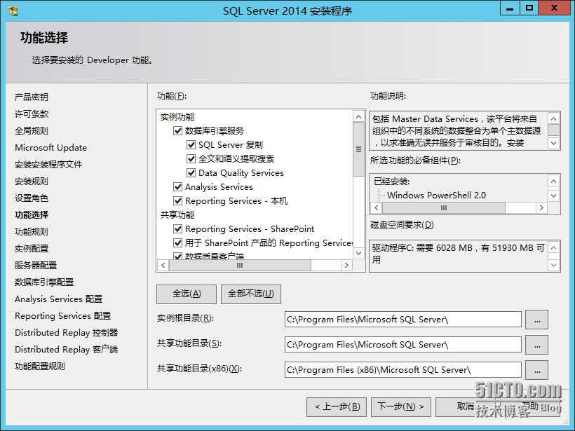Click 全选(A) button

pyautogui.click(x=187, y=294)
